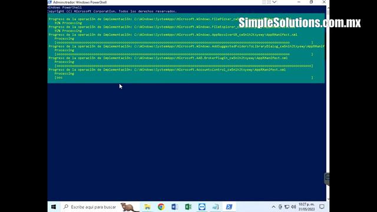Open Microsoft Excel from the taskbar
Screen dimensions: 377x212
point(188,207)
